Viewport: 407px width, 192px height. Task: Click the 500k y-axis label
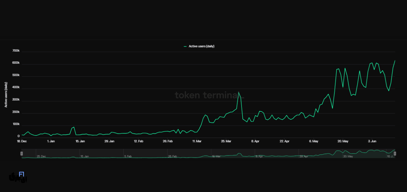tap(16, 75)
